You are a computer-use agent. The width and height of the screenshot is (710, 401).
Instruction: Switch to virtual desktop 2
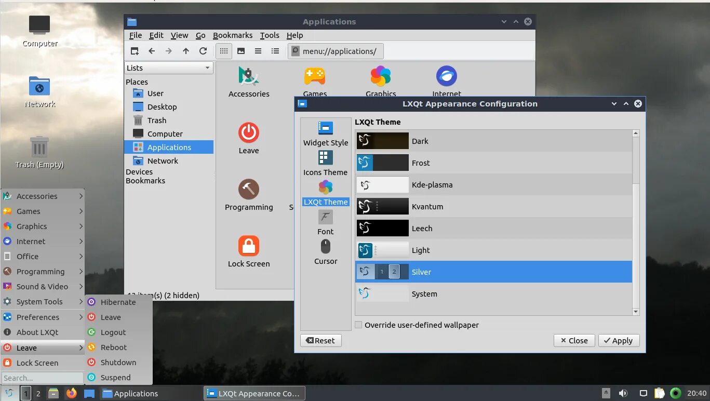pyautogui.click(x=38, y=393)
